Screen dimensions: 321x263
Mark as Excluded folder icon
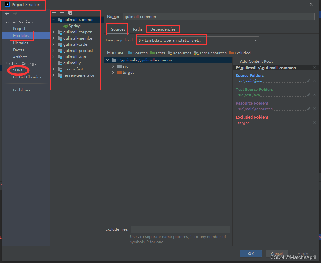231,53
